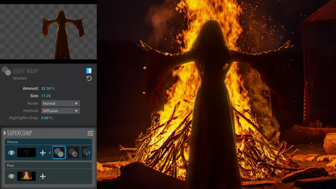The image size is (336, 189).
Task: Click the Amount label
Action: [x=31, y=88]
